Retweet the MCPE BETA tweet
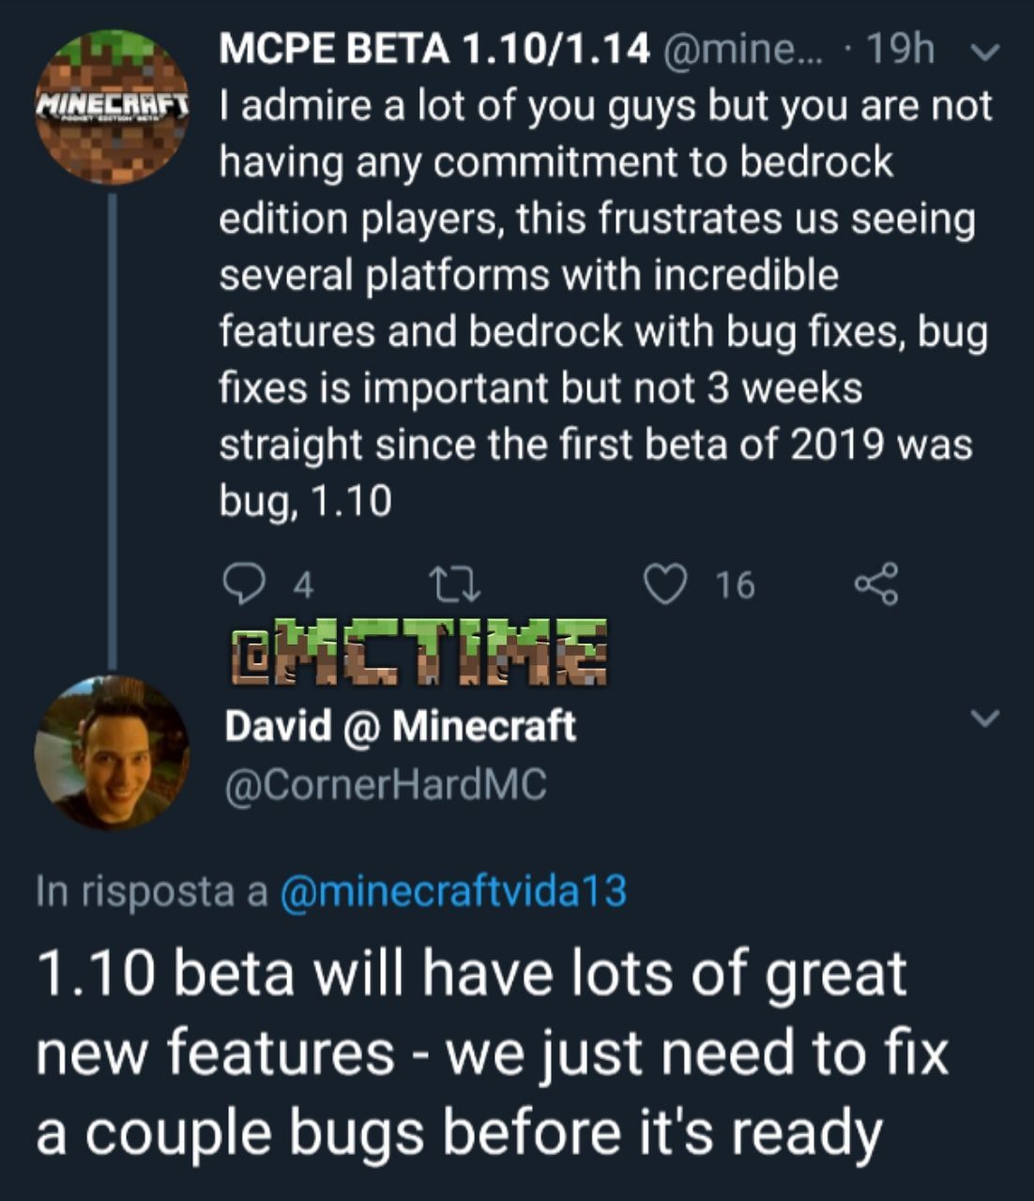The width and height of the screenshot is (1034, 1201). pyautogui.click(x=454, y=584)
